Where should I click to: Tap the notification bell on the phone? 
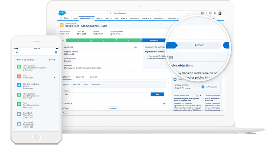coord(56,52)
